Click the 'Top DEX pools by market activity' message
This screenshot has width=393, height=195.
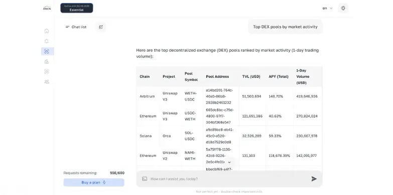(285, 27)
